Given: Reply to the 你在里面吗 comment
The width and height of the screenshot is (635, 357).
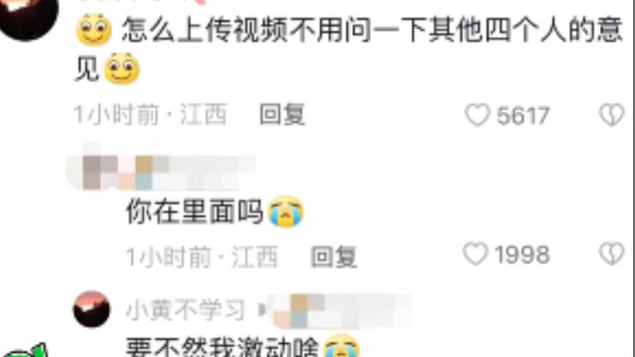Looking at the screenshot, I should [x=334, y=257].
